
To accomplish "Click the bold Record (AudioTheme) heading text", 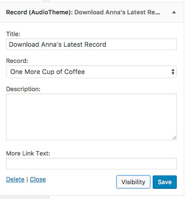I will (x=39, y=12).
